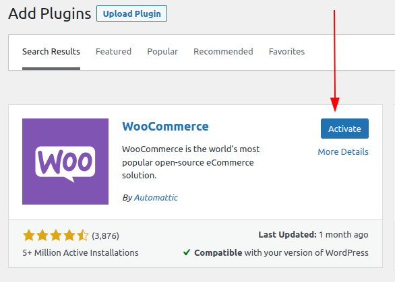Click the second gold rating star
This screenshot has width=395, height=282.
42,236
